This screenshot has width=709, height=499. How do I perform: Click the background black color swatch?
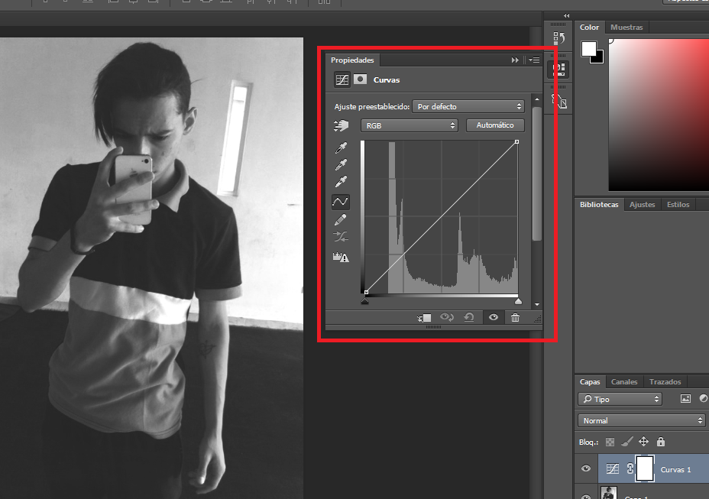[599, 58]
